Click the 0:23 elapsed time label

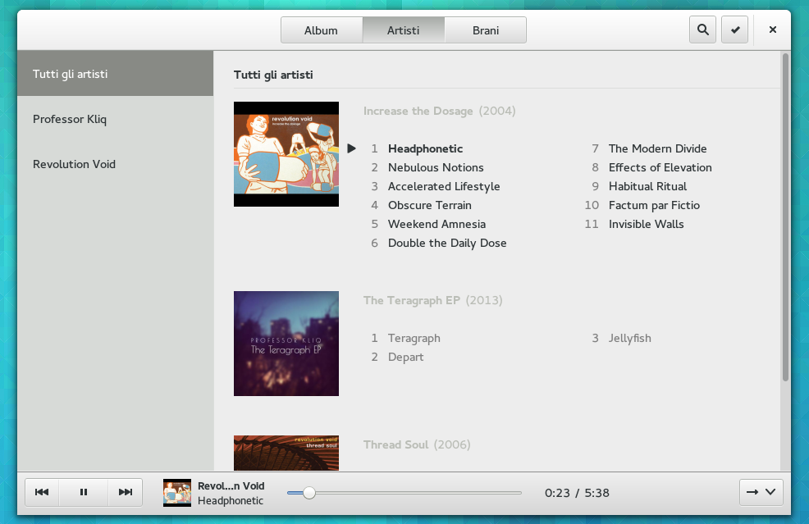pyautogui.click(x=557, y=493)
